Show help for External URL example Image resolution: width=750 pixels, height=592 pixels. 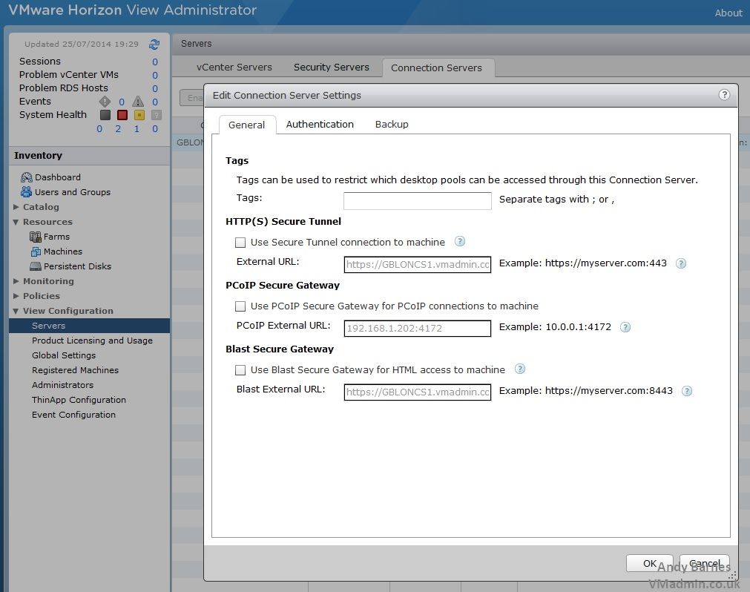click(x=681, y=263)
